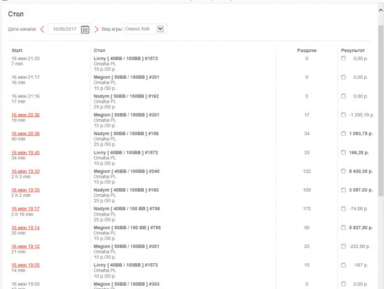
Task: Click the Результат column header
Action: click(353, 50)
